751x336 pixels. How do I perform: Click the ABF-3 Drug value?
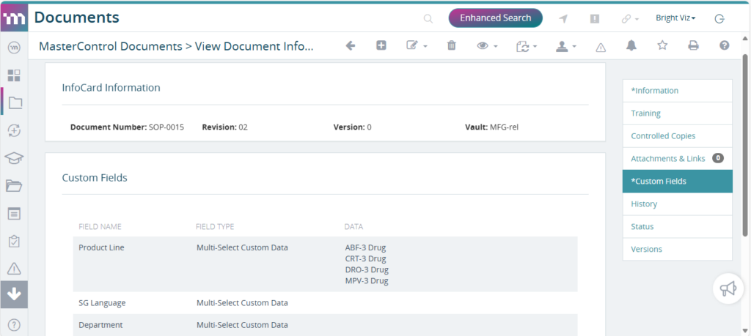point(365,247)
